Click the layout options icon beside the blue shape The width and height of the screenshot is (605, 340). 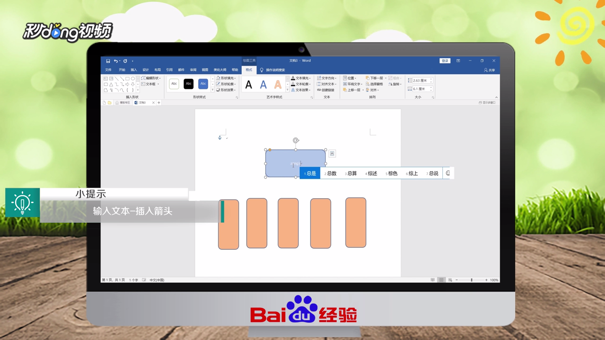coord(332,153)
